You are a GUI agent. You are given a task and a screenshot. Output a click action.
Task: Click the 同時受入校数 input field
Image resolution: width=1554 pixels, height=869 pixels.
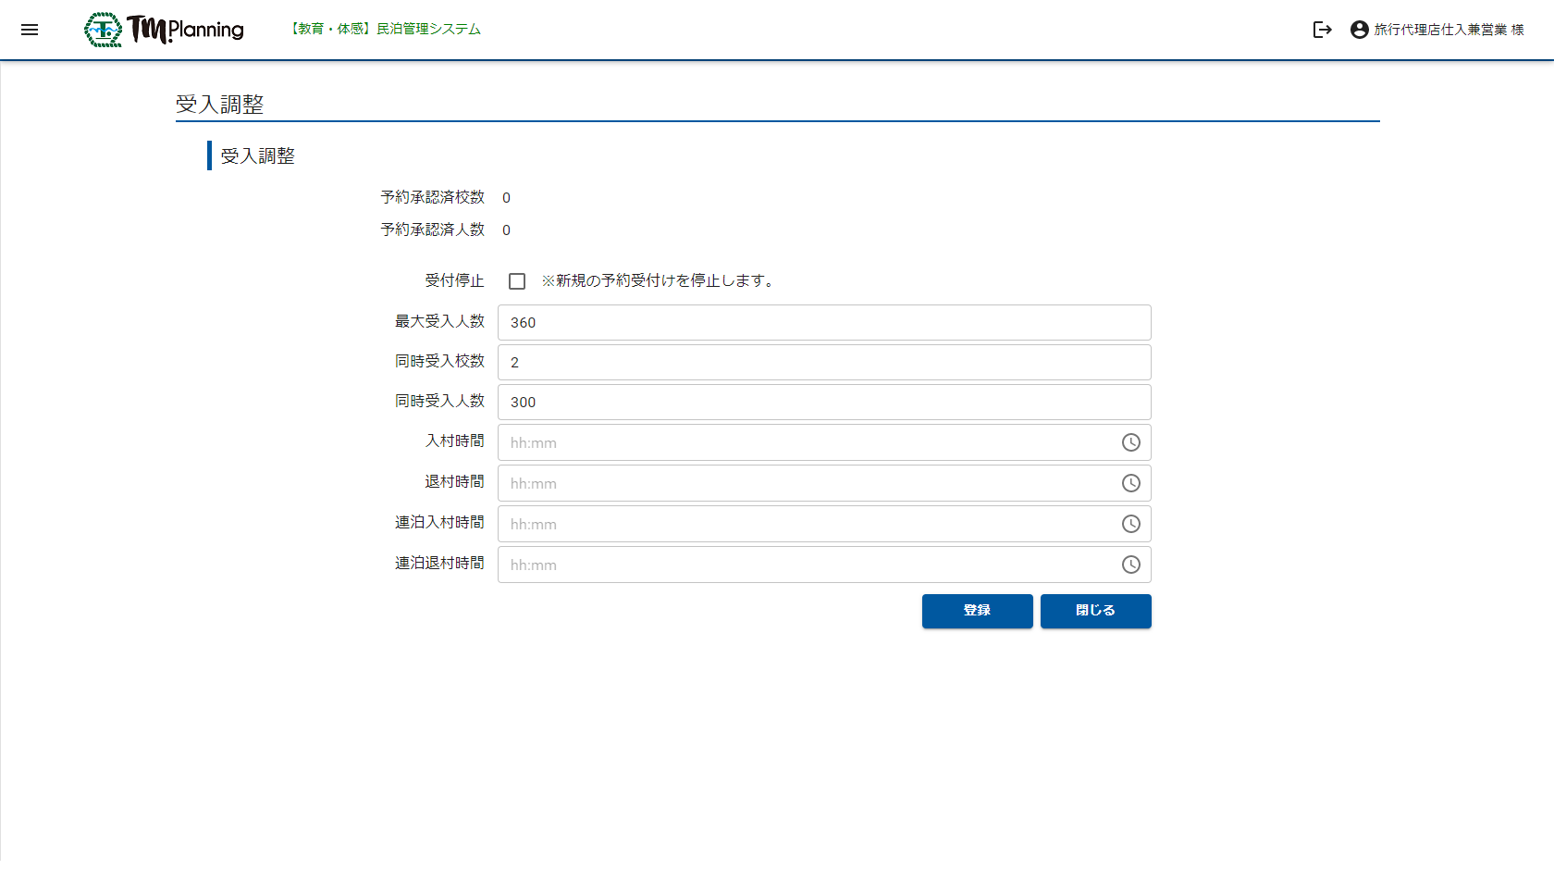pyautogui.click(x=823, y=363)
